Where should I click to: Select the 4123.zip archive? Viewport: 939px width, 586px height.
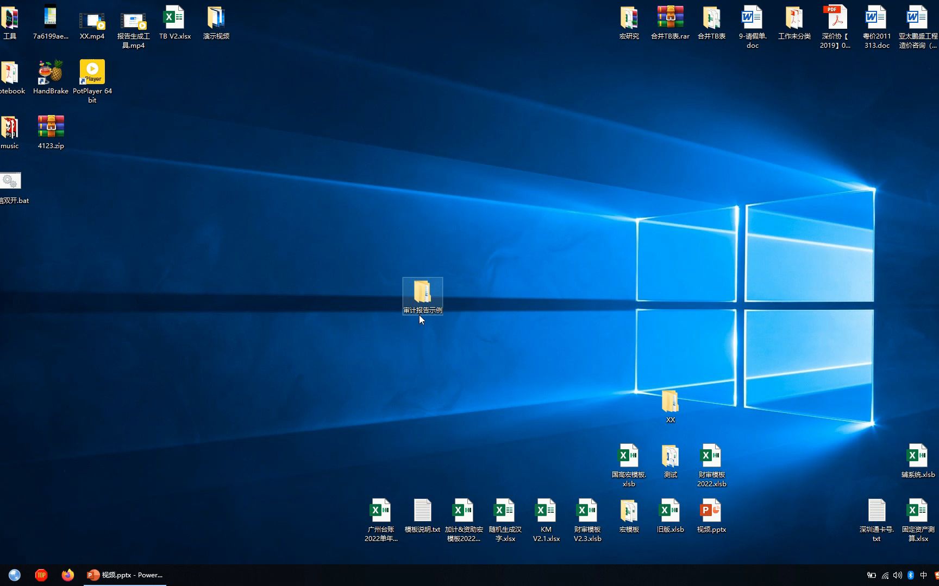coord(51,132)
